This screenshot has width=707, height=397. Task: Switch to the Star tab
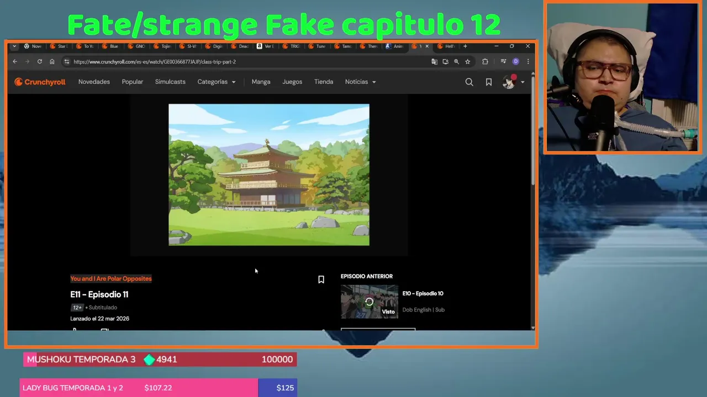pyautogui.click(x=58, y=46)
